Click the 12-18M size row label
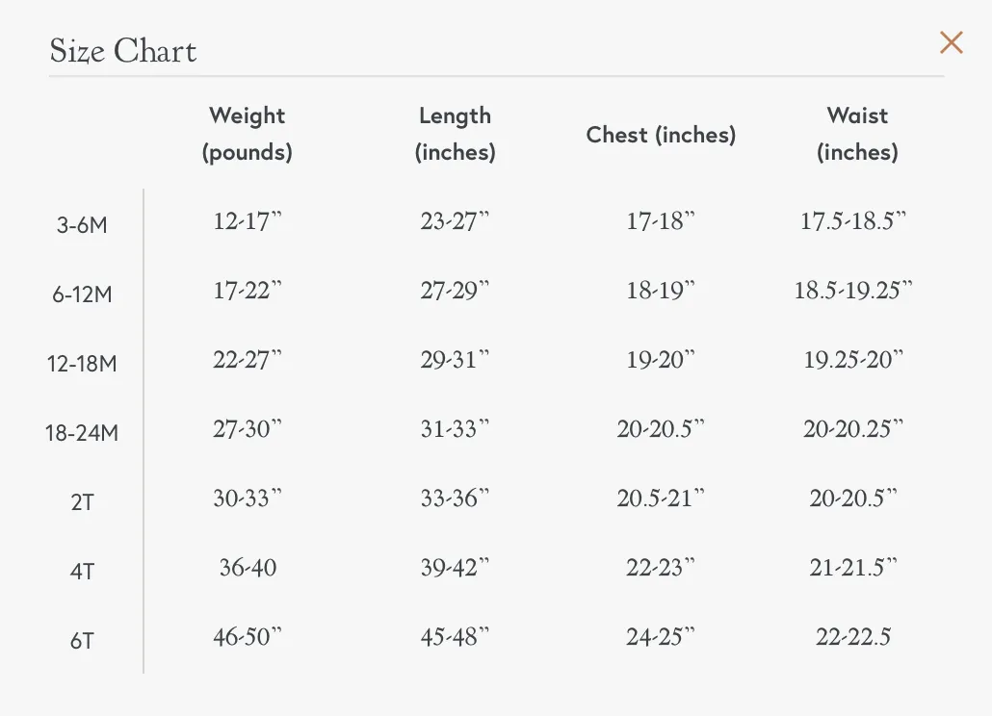This screenshot has height=716, width=992. (x=82, y=364)
